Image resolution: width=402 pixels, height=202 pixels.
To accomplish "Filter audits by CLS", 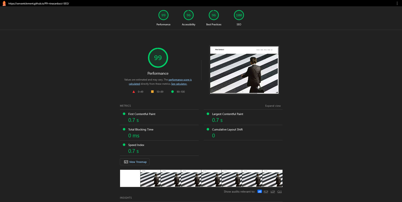I will coord(279,192).
